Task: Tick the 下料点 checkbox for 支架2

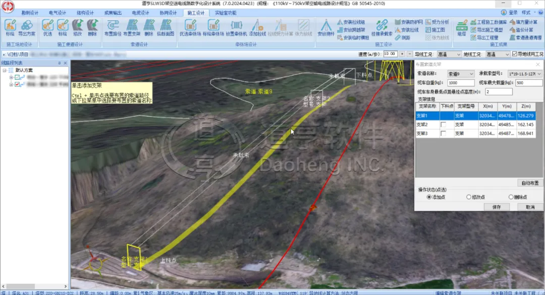Action: click(x=443, y=124)
